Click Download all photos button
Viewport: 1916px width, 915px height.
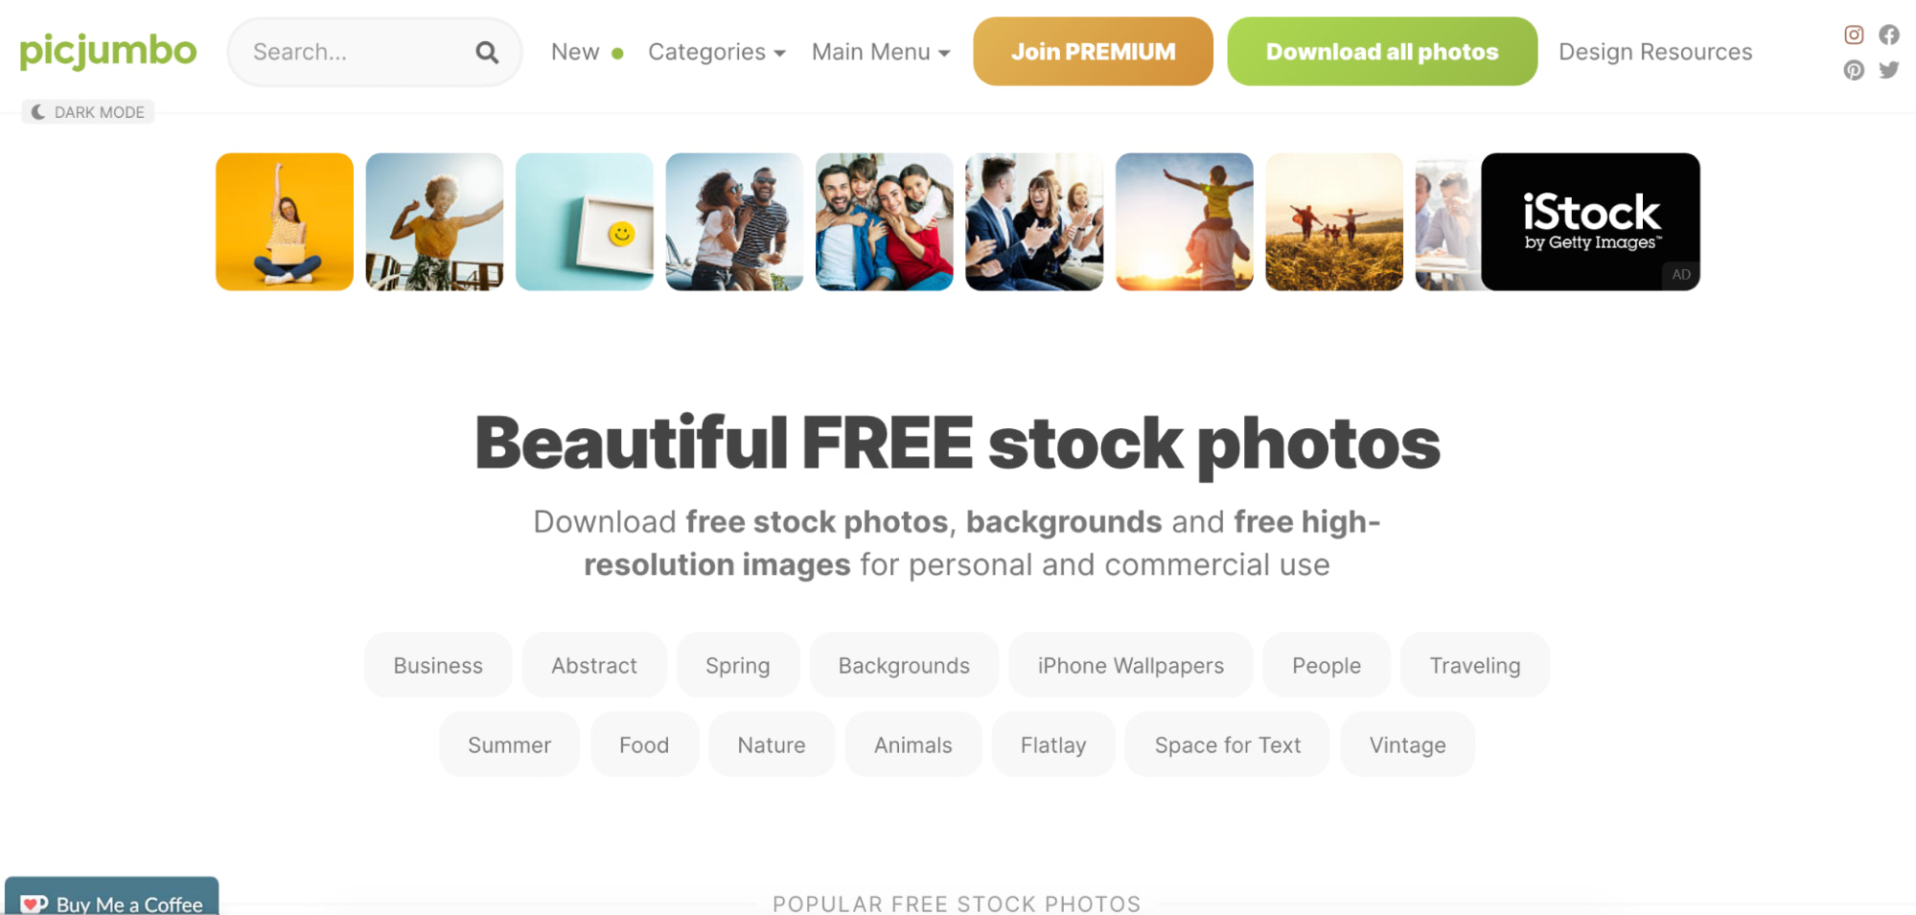tap(1382, 52)
